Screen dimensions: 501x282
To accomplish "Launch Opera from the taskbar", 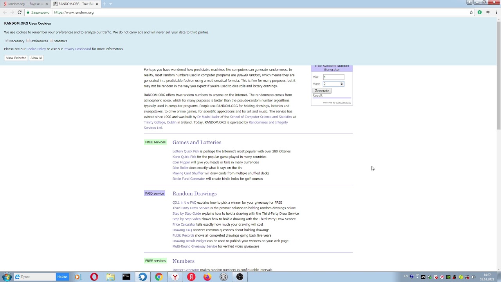I will 94,277.
